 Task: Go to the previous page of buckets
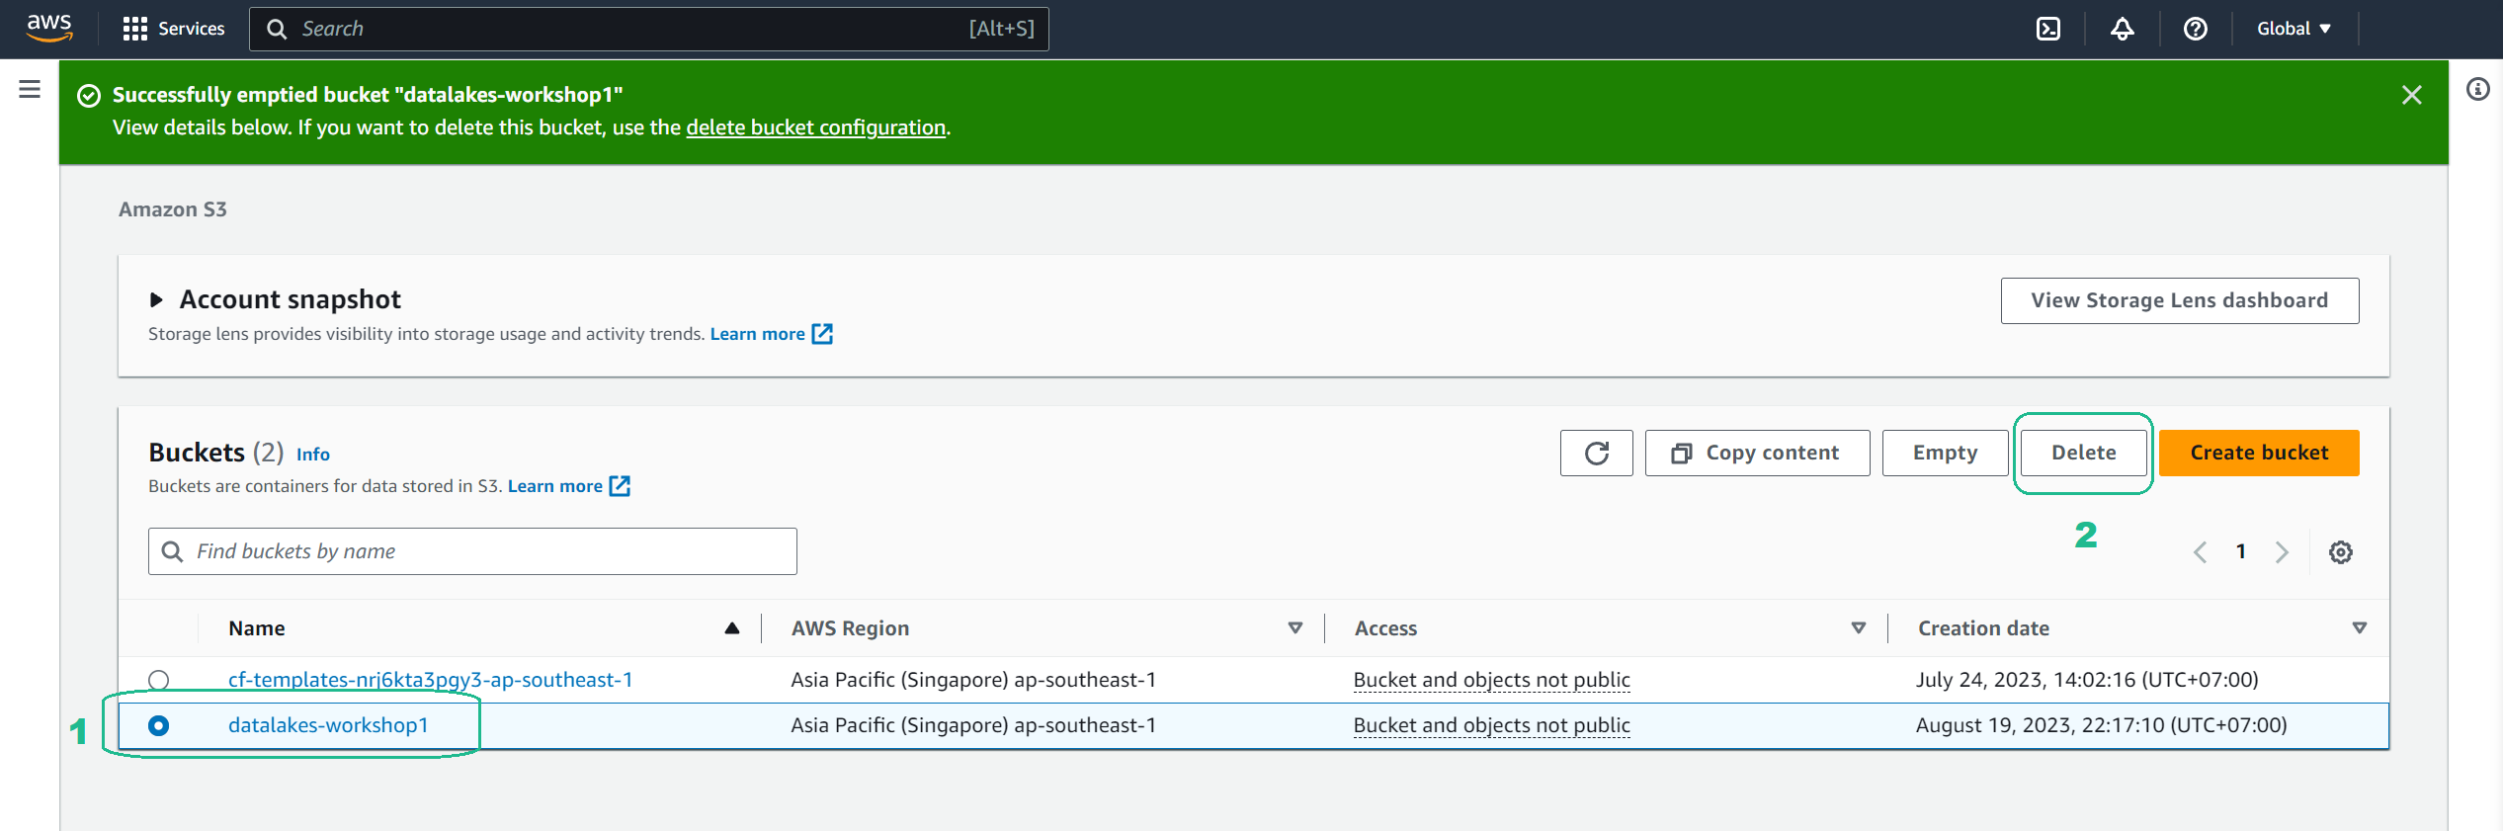tap(2200, 552)
